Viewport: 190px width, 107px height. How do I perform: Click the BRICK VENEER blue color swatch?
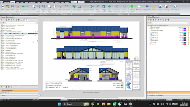tap(185, 29)
